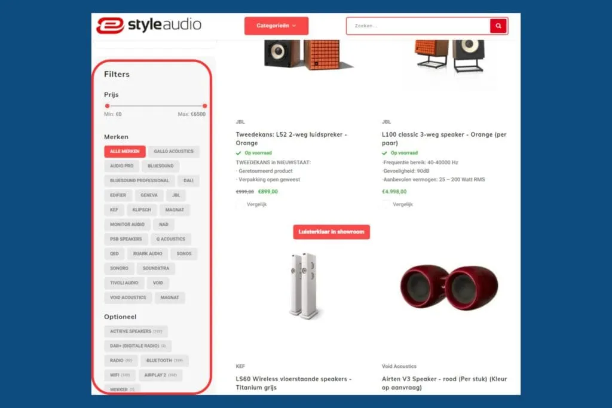
Task: Apply the Tivoli Audio brand filter
Action: coord(124,283)
